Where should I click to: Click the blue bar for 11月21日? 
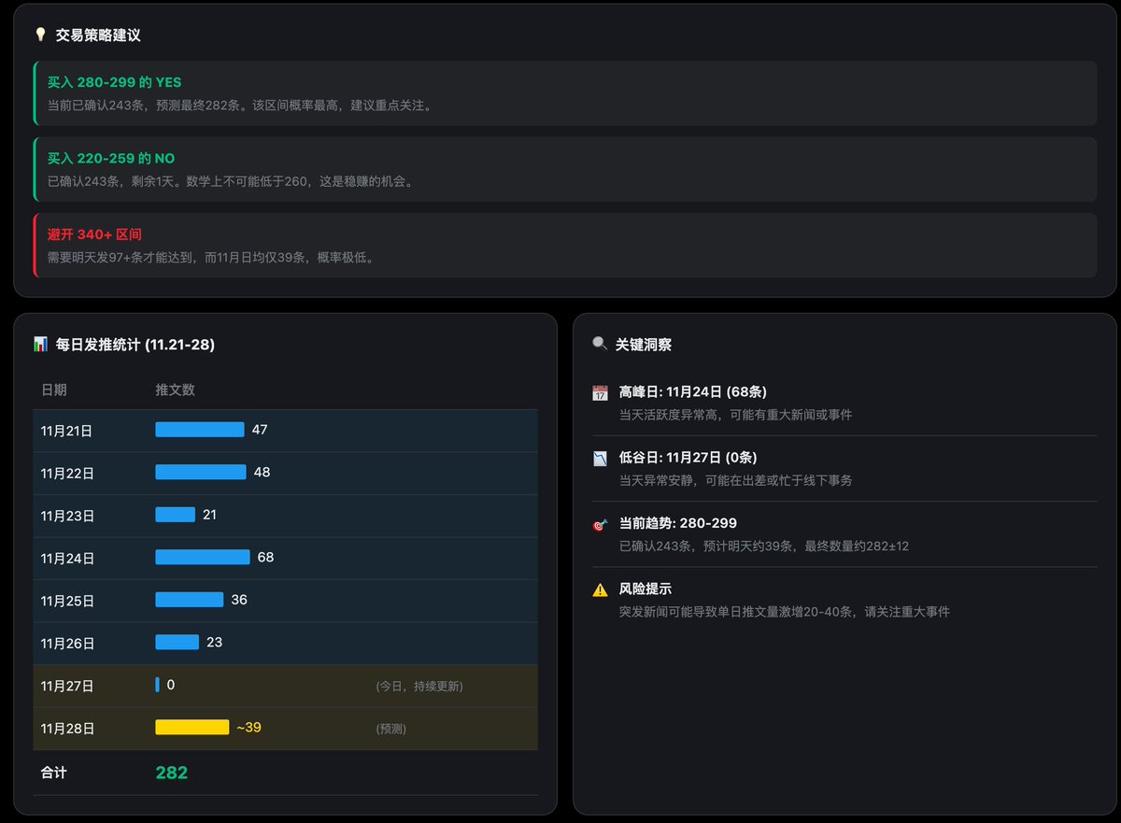200,430
